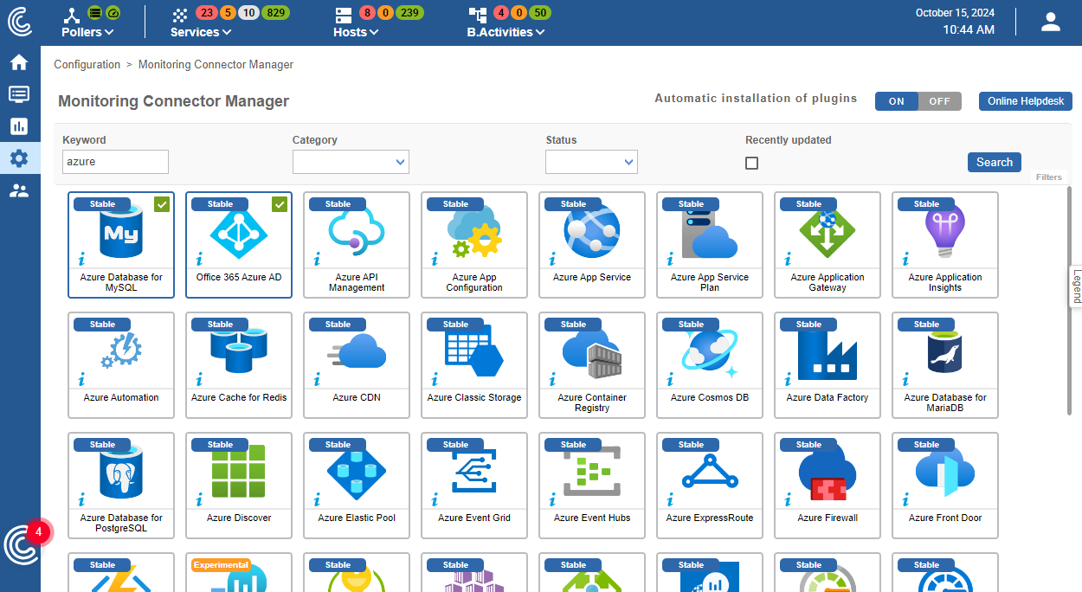Open the Reporting chart sidebar icon
The height and width of the screenshot is (592, 1082).
coord(19,126)
